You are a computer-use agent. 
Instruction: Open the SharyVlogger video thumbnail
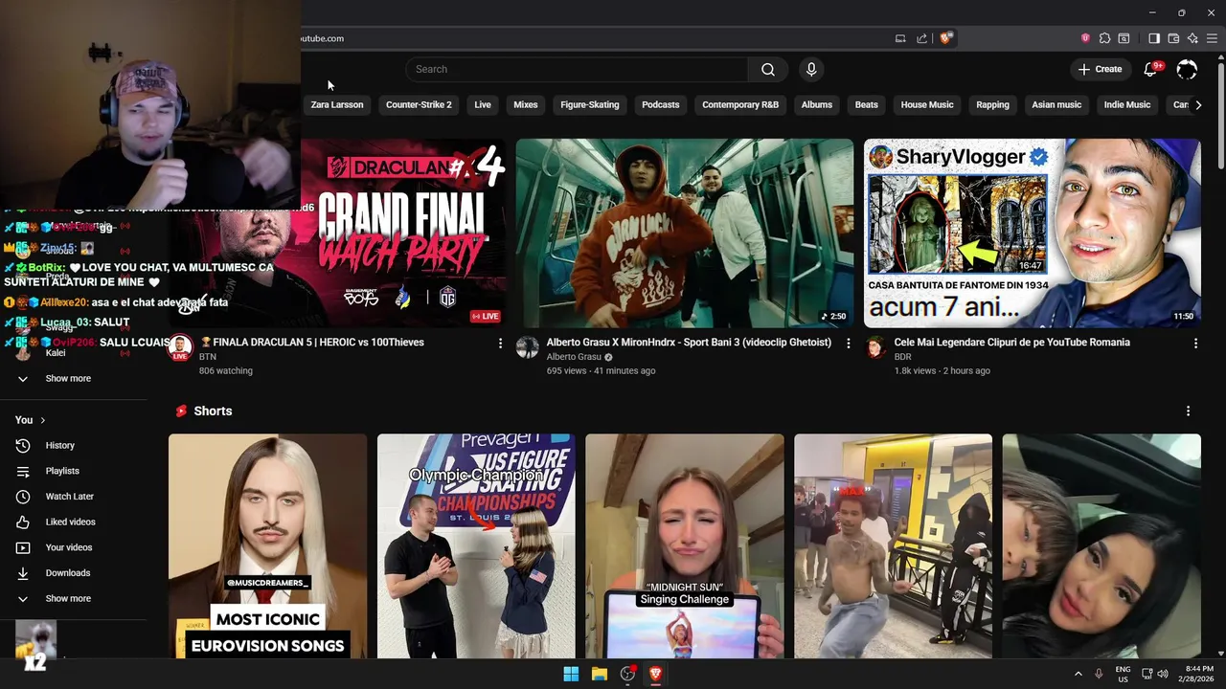[x=1033, y=233]
